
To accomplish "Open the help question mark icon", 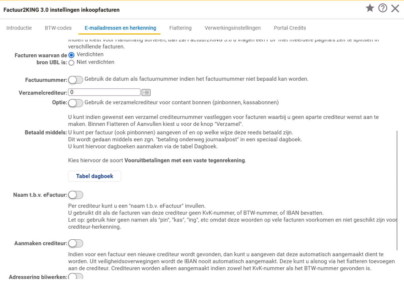I will pyautogui.click(x=382, y=8).
